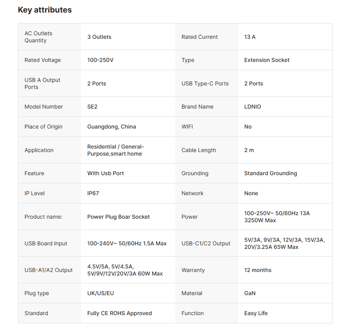Click the Standard Grounding value
The image size is (340, 330).
point(271,173)
